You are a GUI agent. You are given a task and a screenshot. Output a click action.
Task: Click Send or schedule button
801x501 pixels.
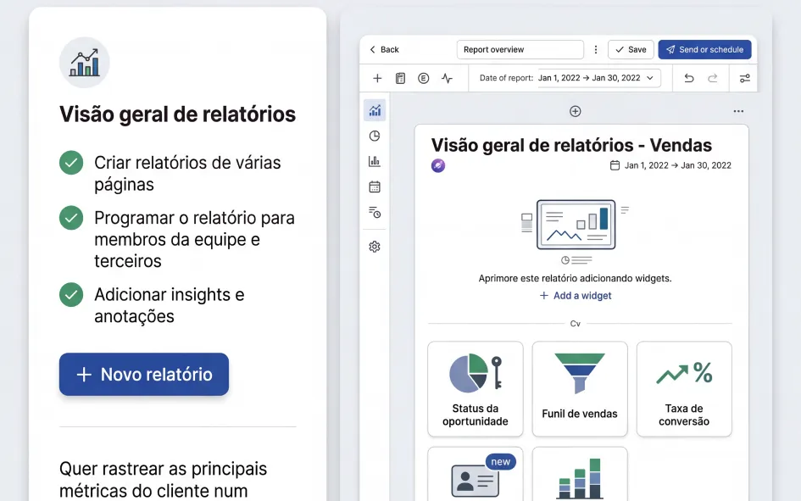[x=704, y=49]
